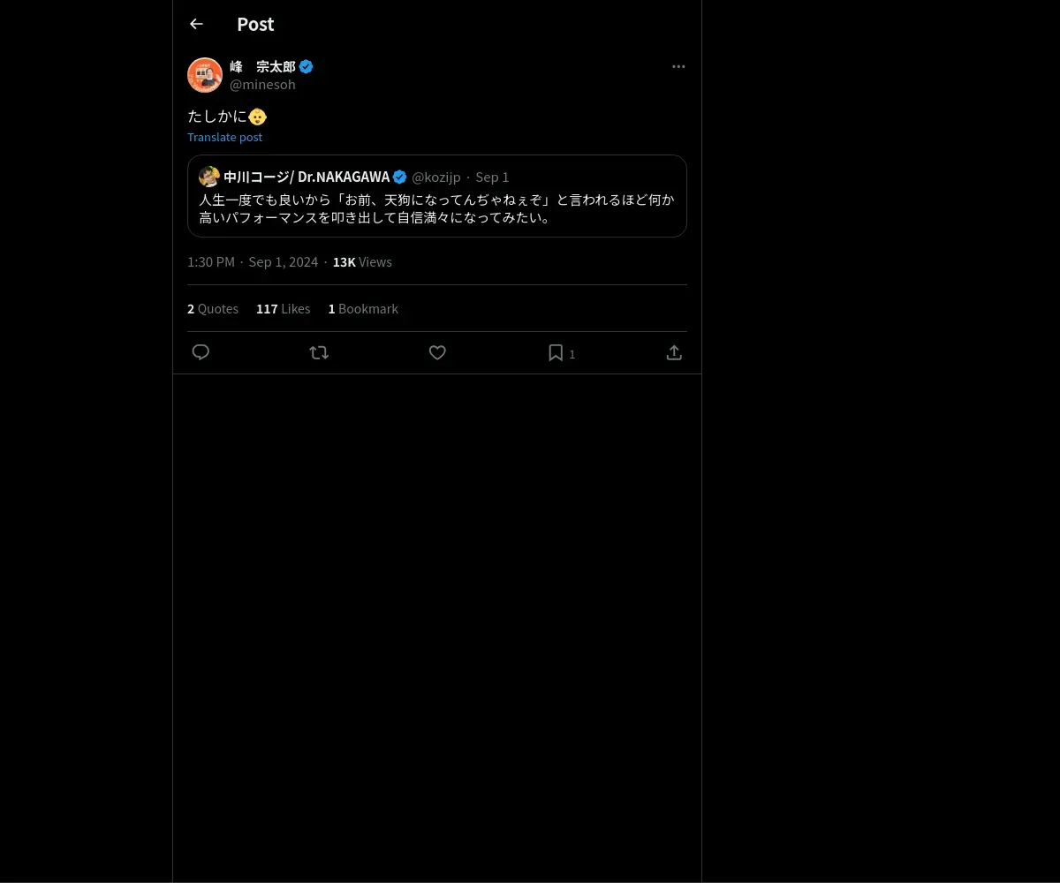Image resolution: width=1060 pixels, height=883 pixels.
Task: Click the share upload icon
Action: tap(674, 352)
